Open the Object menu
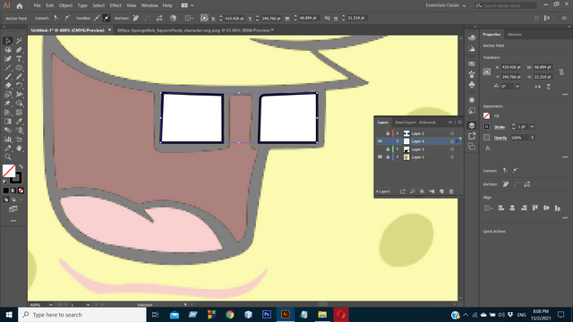Image resolution: width=573 pixels, height=322 pixels. (65, 5)
